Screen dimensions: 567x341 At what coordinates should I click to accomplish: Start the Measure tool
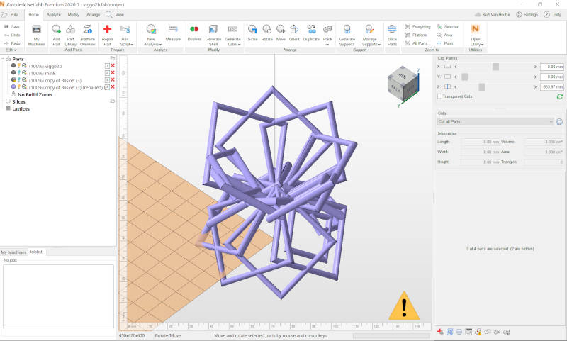(173, 33)
